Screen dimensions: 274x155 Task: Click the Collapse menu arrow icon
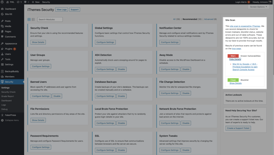[2, 120]
